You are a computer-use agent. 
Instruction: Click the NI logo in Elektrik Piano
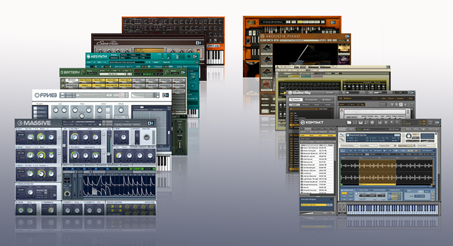tap(199, 43)
